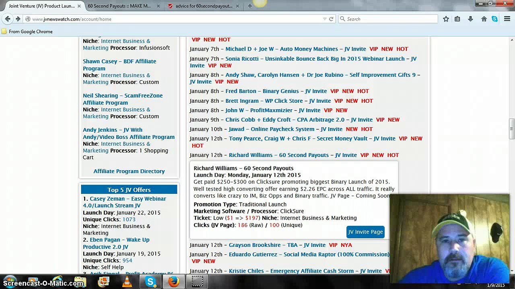This screenshot has width=515, height=289.
Task: Click the search magnifier icon in search box
Action: click(x=342, y=19)
